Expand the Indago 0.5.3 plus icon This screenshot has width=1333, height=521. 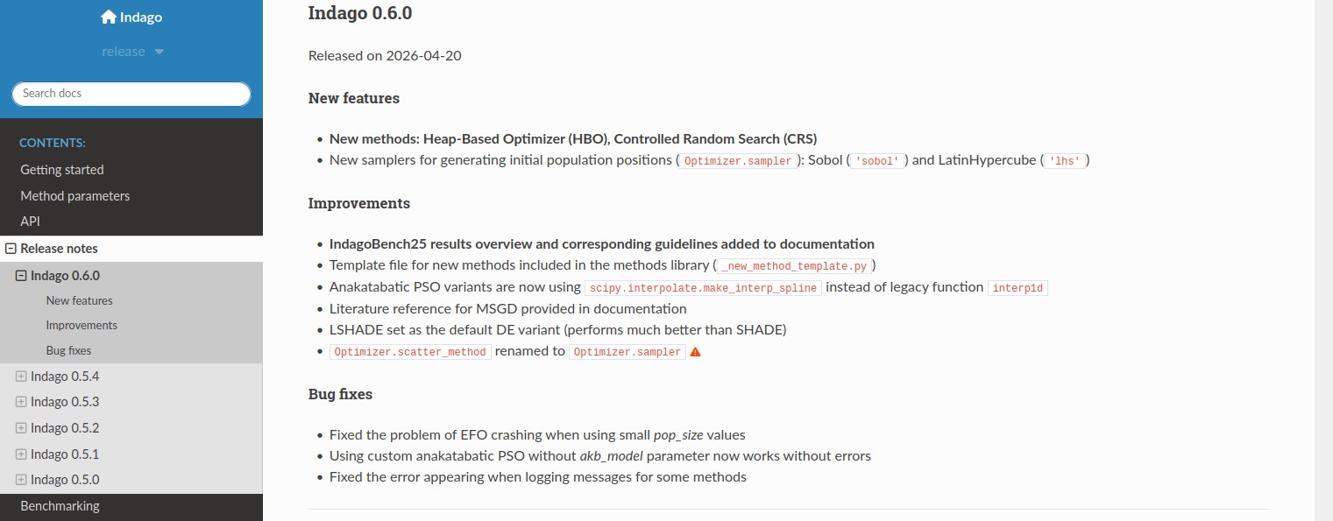tap(21, 402)
